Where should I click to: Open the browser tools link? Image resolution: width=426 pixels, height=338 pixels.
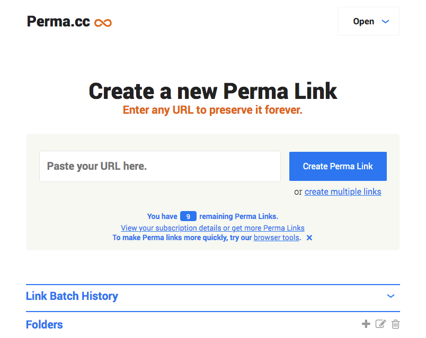pos(277,238)
